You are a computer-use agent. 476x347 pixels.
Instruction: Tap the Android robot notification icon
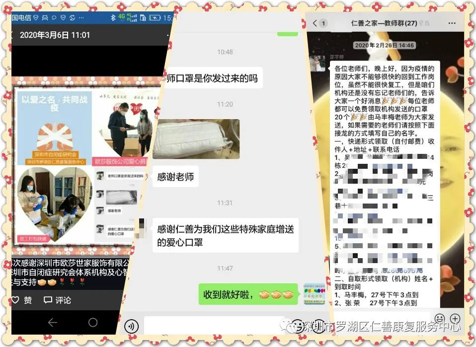click(x=45, y=18)
